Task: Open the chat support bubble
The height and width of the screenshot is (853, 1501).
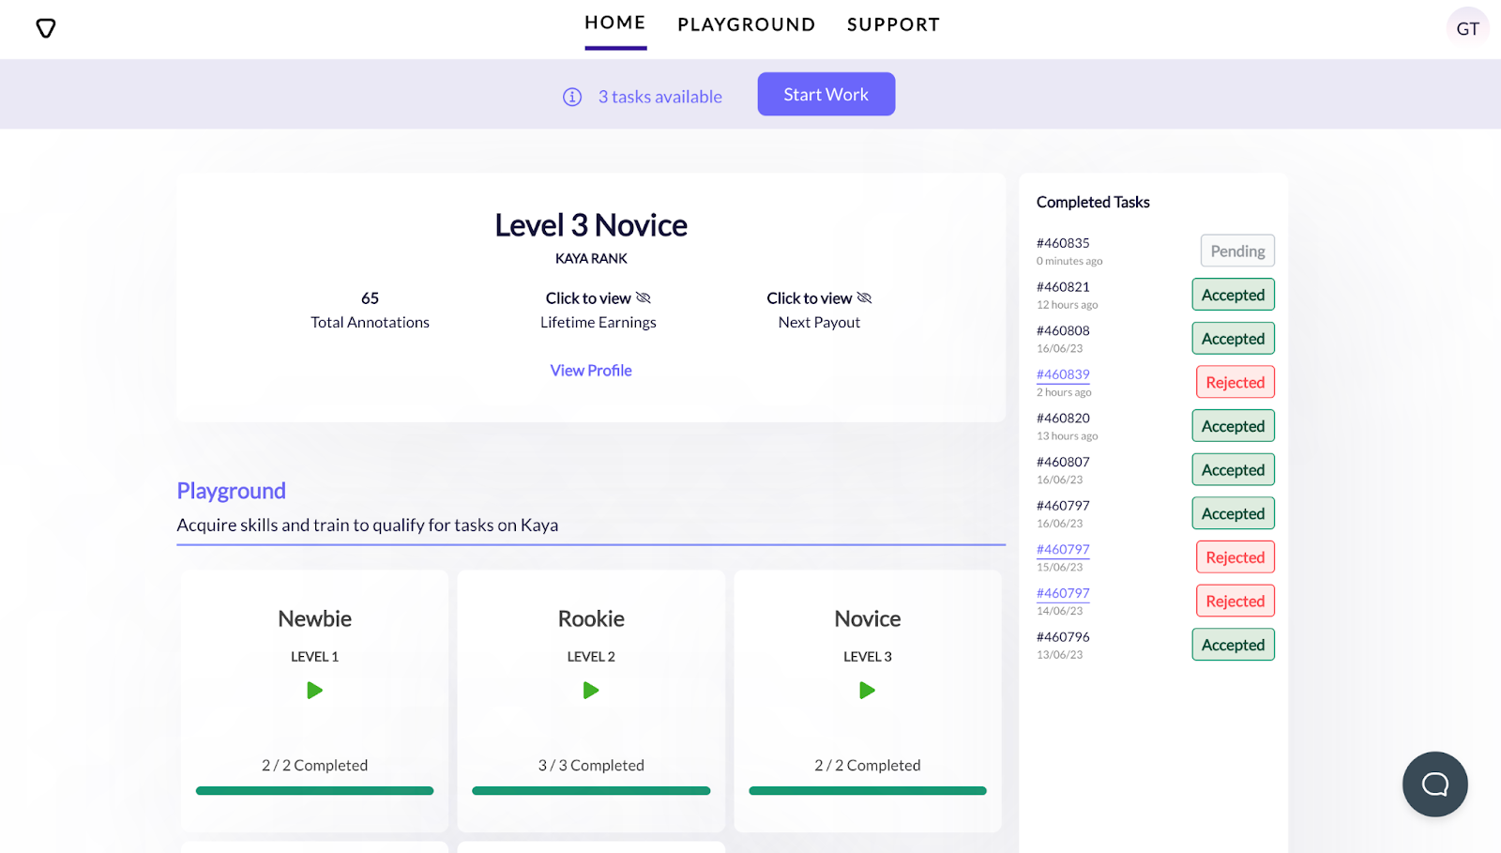Action: tap(1435, 784)
